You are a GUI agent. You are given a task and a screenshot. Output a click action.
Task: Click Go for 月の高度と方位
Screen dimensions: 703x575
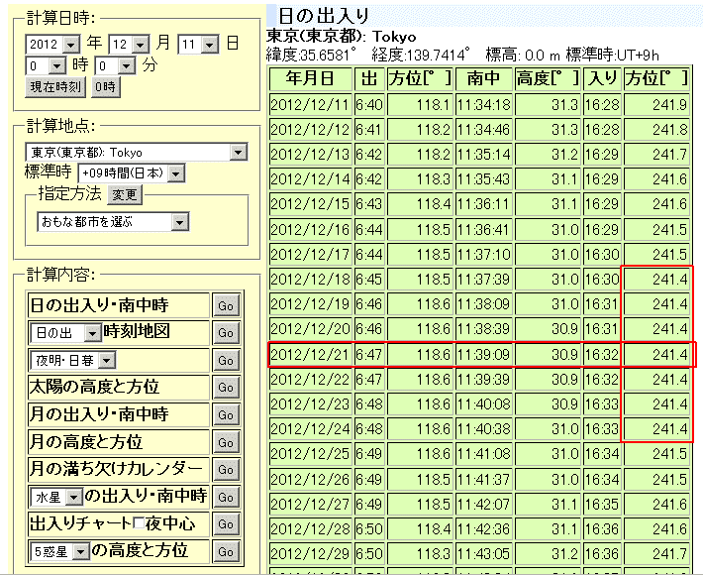(x=226, y=442)
